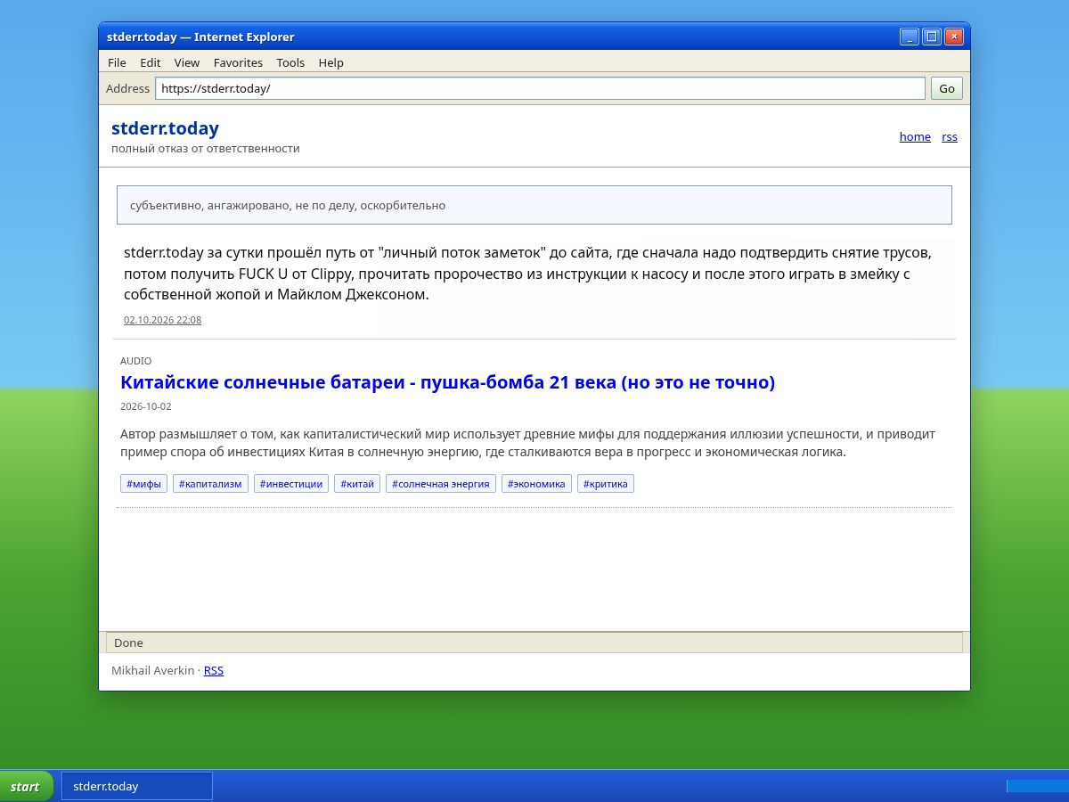Follow the rss link in header

point(950,136)
